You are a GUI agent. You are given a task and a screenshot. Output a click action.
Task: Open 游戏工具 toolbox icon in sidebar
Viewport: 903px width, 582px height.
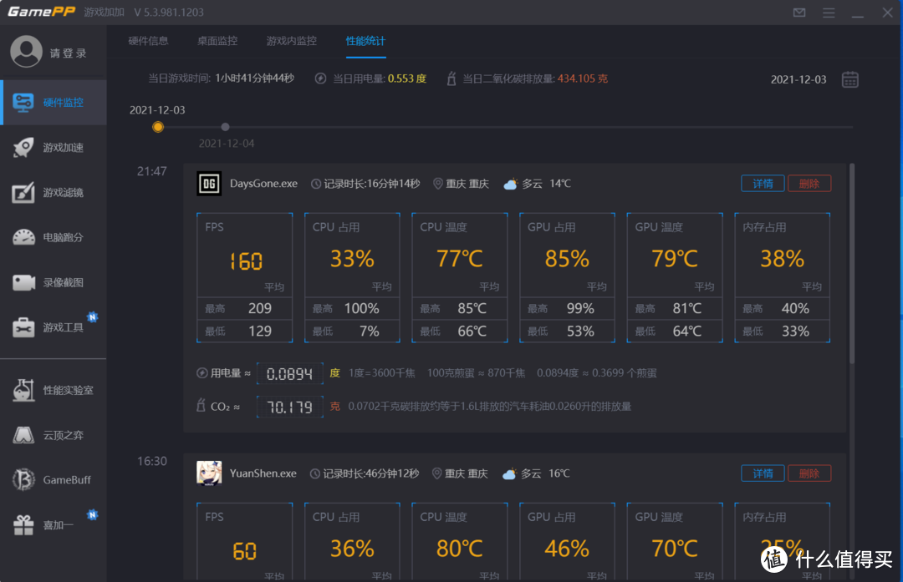[23, 327]
